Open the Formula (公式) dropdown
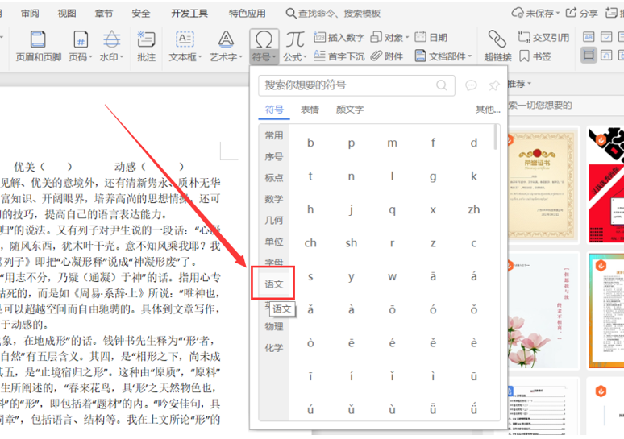624x439 pixels. coord(295,46)
